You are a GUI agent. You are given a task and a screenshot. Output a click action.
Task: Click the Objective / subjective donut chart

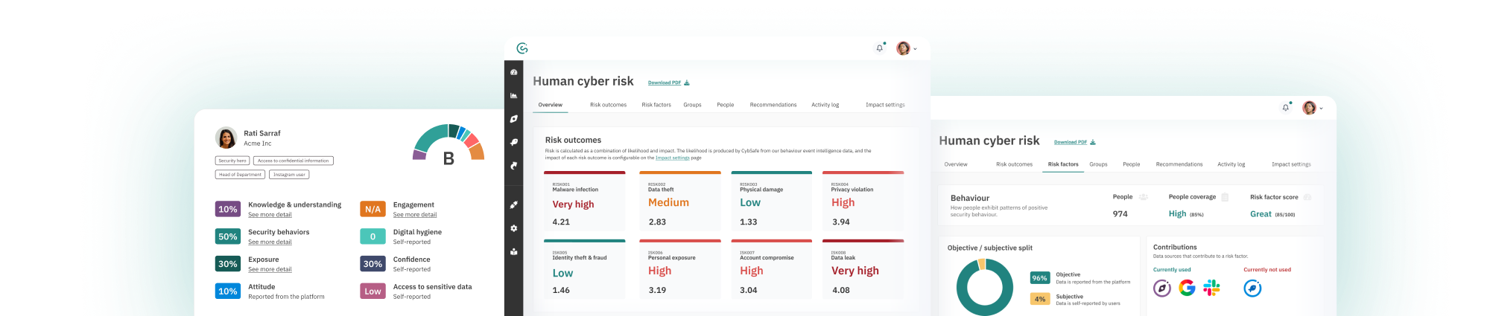[984, 287]
